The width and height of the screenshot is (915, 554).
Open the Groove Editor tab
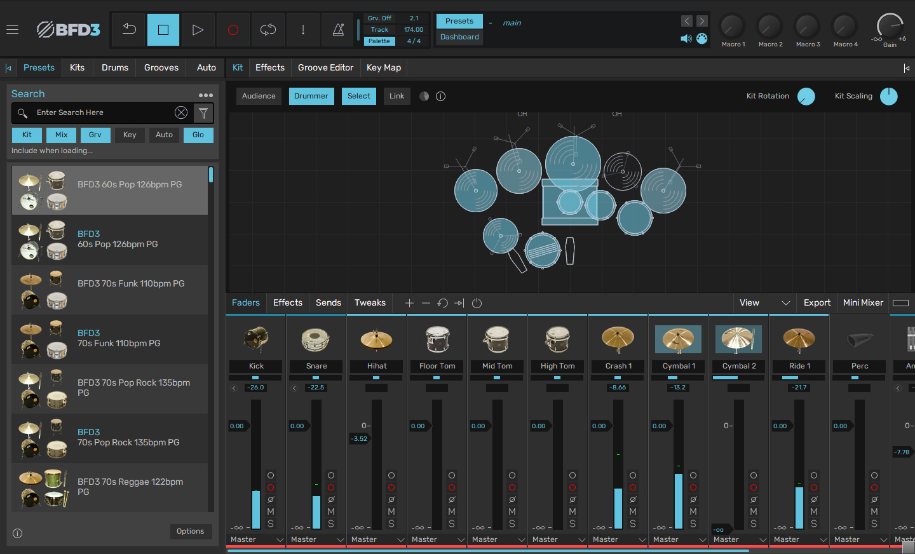[325, 67]
